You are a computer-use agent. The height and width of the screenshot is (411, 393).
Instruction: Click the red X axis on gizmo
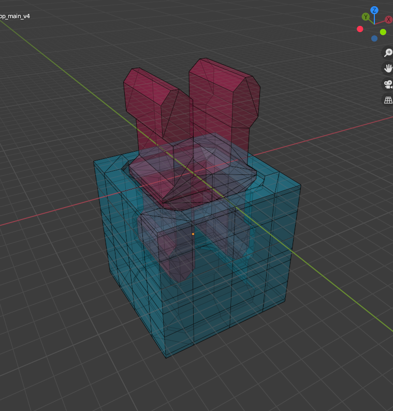coord(388,20)
